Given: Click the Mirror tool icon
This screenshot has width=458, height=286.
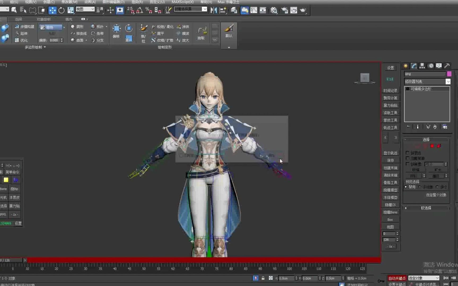Looking at the screenshot, I should click(x=213, y=10).
